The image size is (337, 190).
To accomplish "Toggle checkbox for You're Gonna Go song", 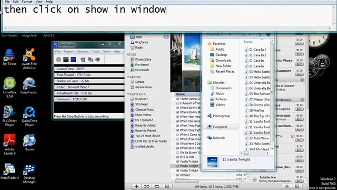I will [x=177, y=99].
